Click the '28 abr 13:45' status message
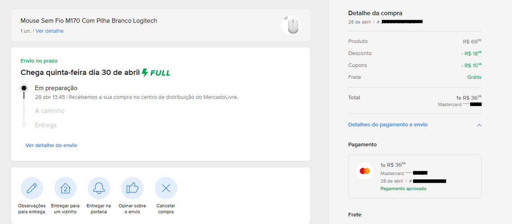512x224 pixels. pos(136,97)
